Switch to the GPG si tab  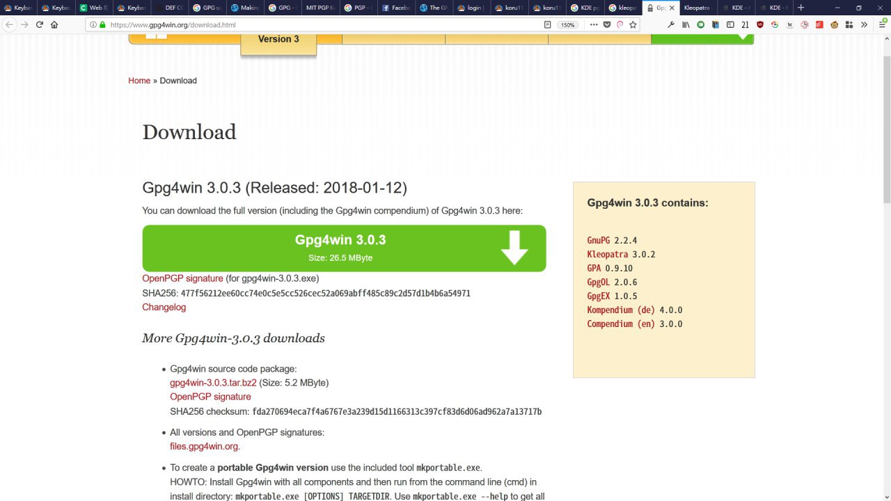[207, 8]
